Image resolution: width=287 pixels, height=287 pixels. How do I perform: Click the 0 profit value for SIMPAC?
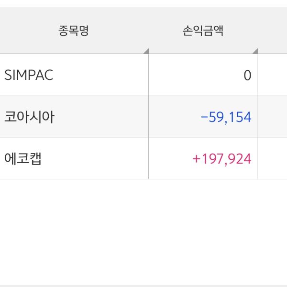tap(247, 75)
